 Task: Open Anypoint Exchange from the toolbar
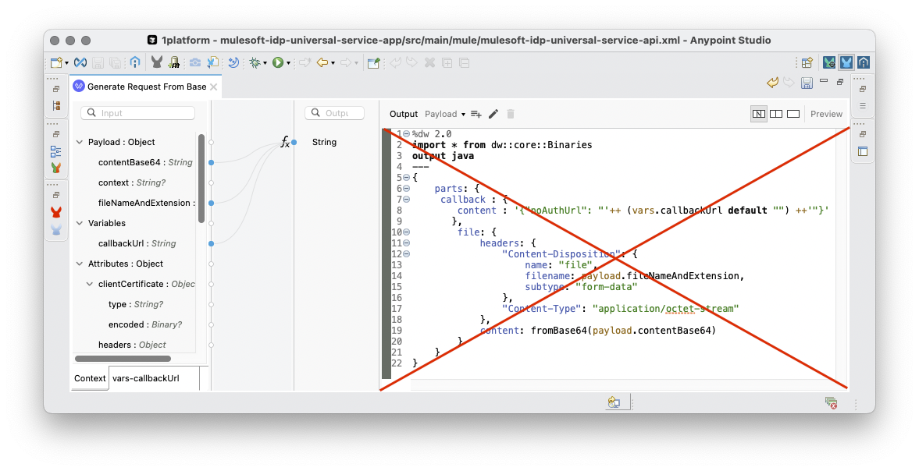80,62
